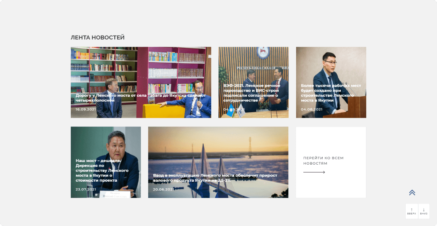Click the blue double-chevron up icon
The image size is (437, 226).
pos(412,193)
